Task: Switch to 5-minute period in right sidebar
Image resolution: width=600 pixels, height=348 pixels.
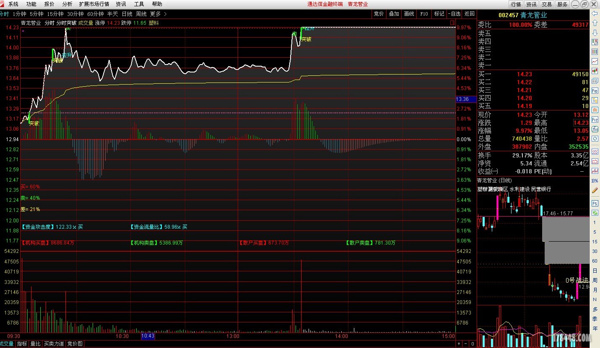Action: point(595,232)
